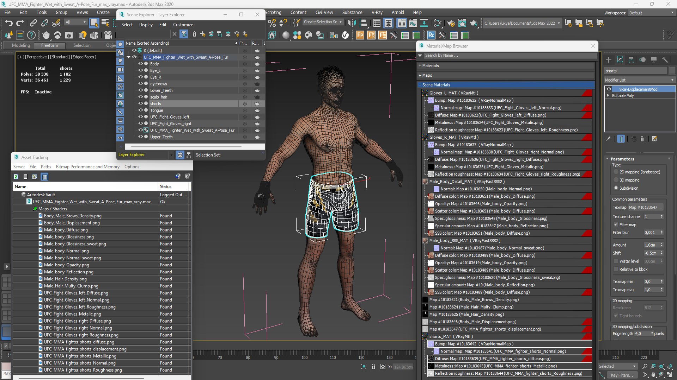
Task: Activate the Select and Link tool
Action: 33,23
